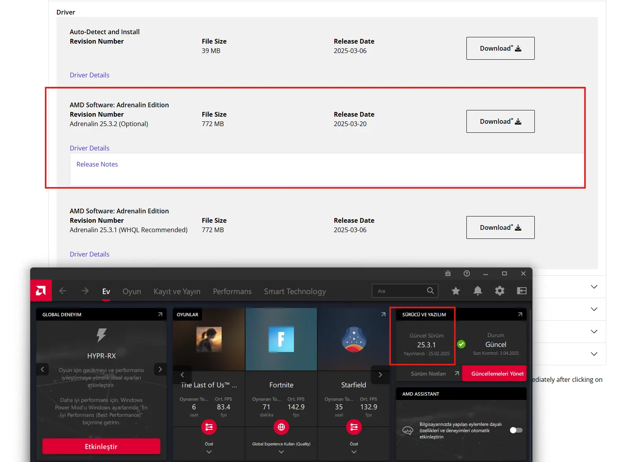Go forward with the right arrow
The height and width of the screenshot is (462, 622).
[85, 291]
